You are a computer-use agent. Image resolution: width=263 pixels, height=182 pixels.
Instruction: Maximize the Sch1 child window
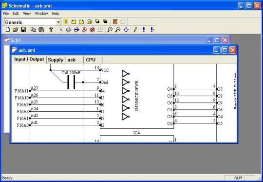(x=217, y=40)
